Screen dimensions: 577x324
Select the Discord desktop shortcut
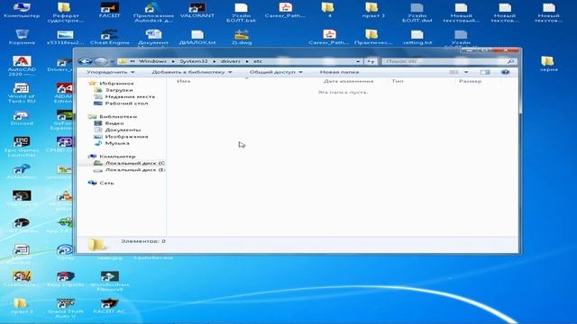(x=22, y=118)
